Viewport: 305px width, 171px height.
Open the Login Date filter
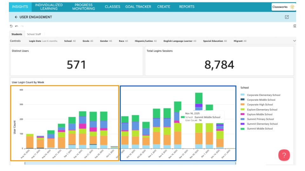pos(43,41)
